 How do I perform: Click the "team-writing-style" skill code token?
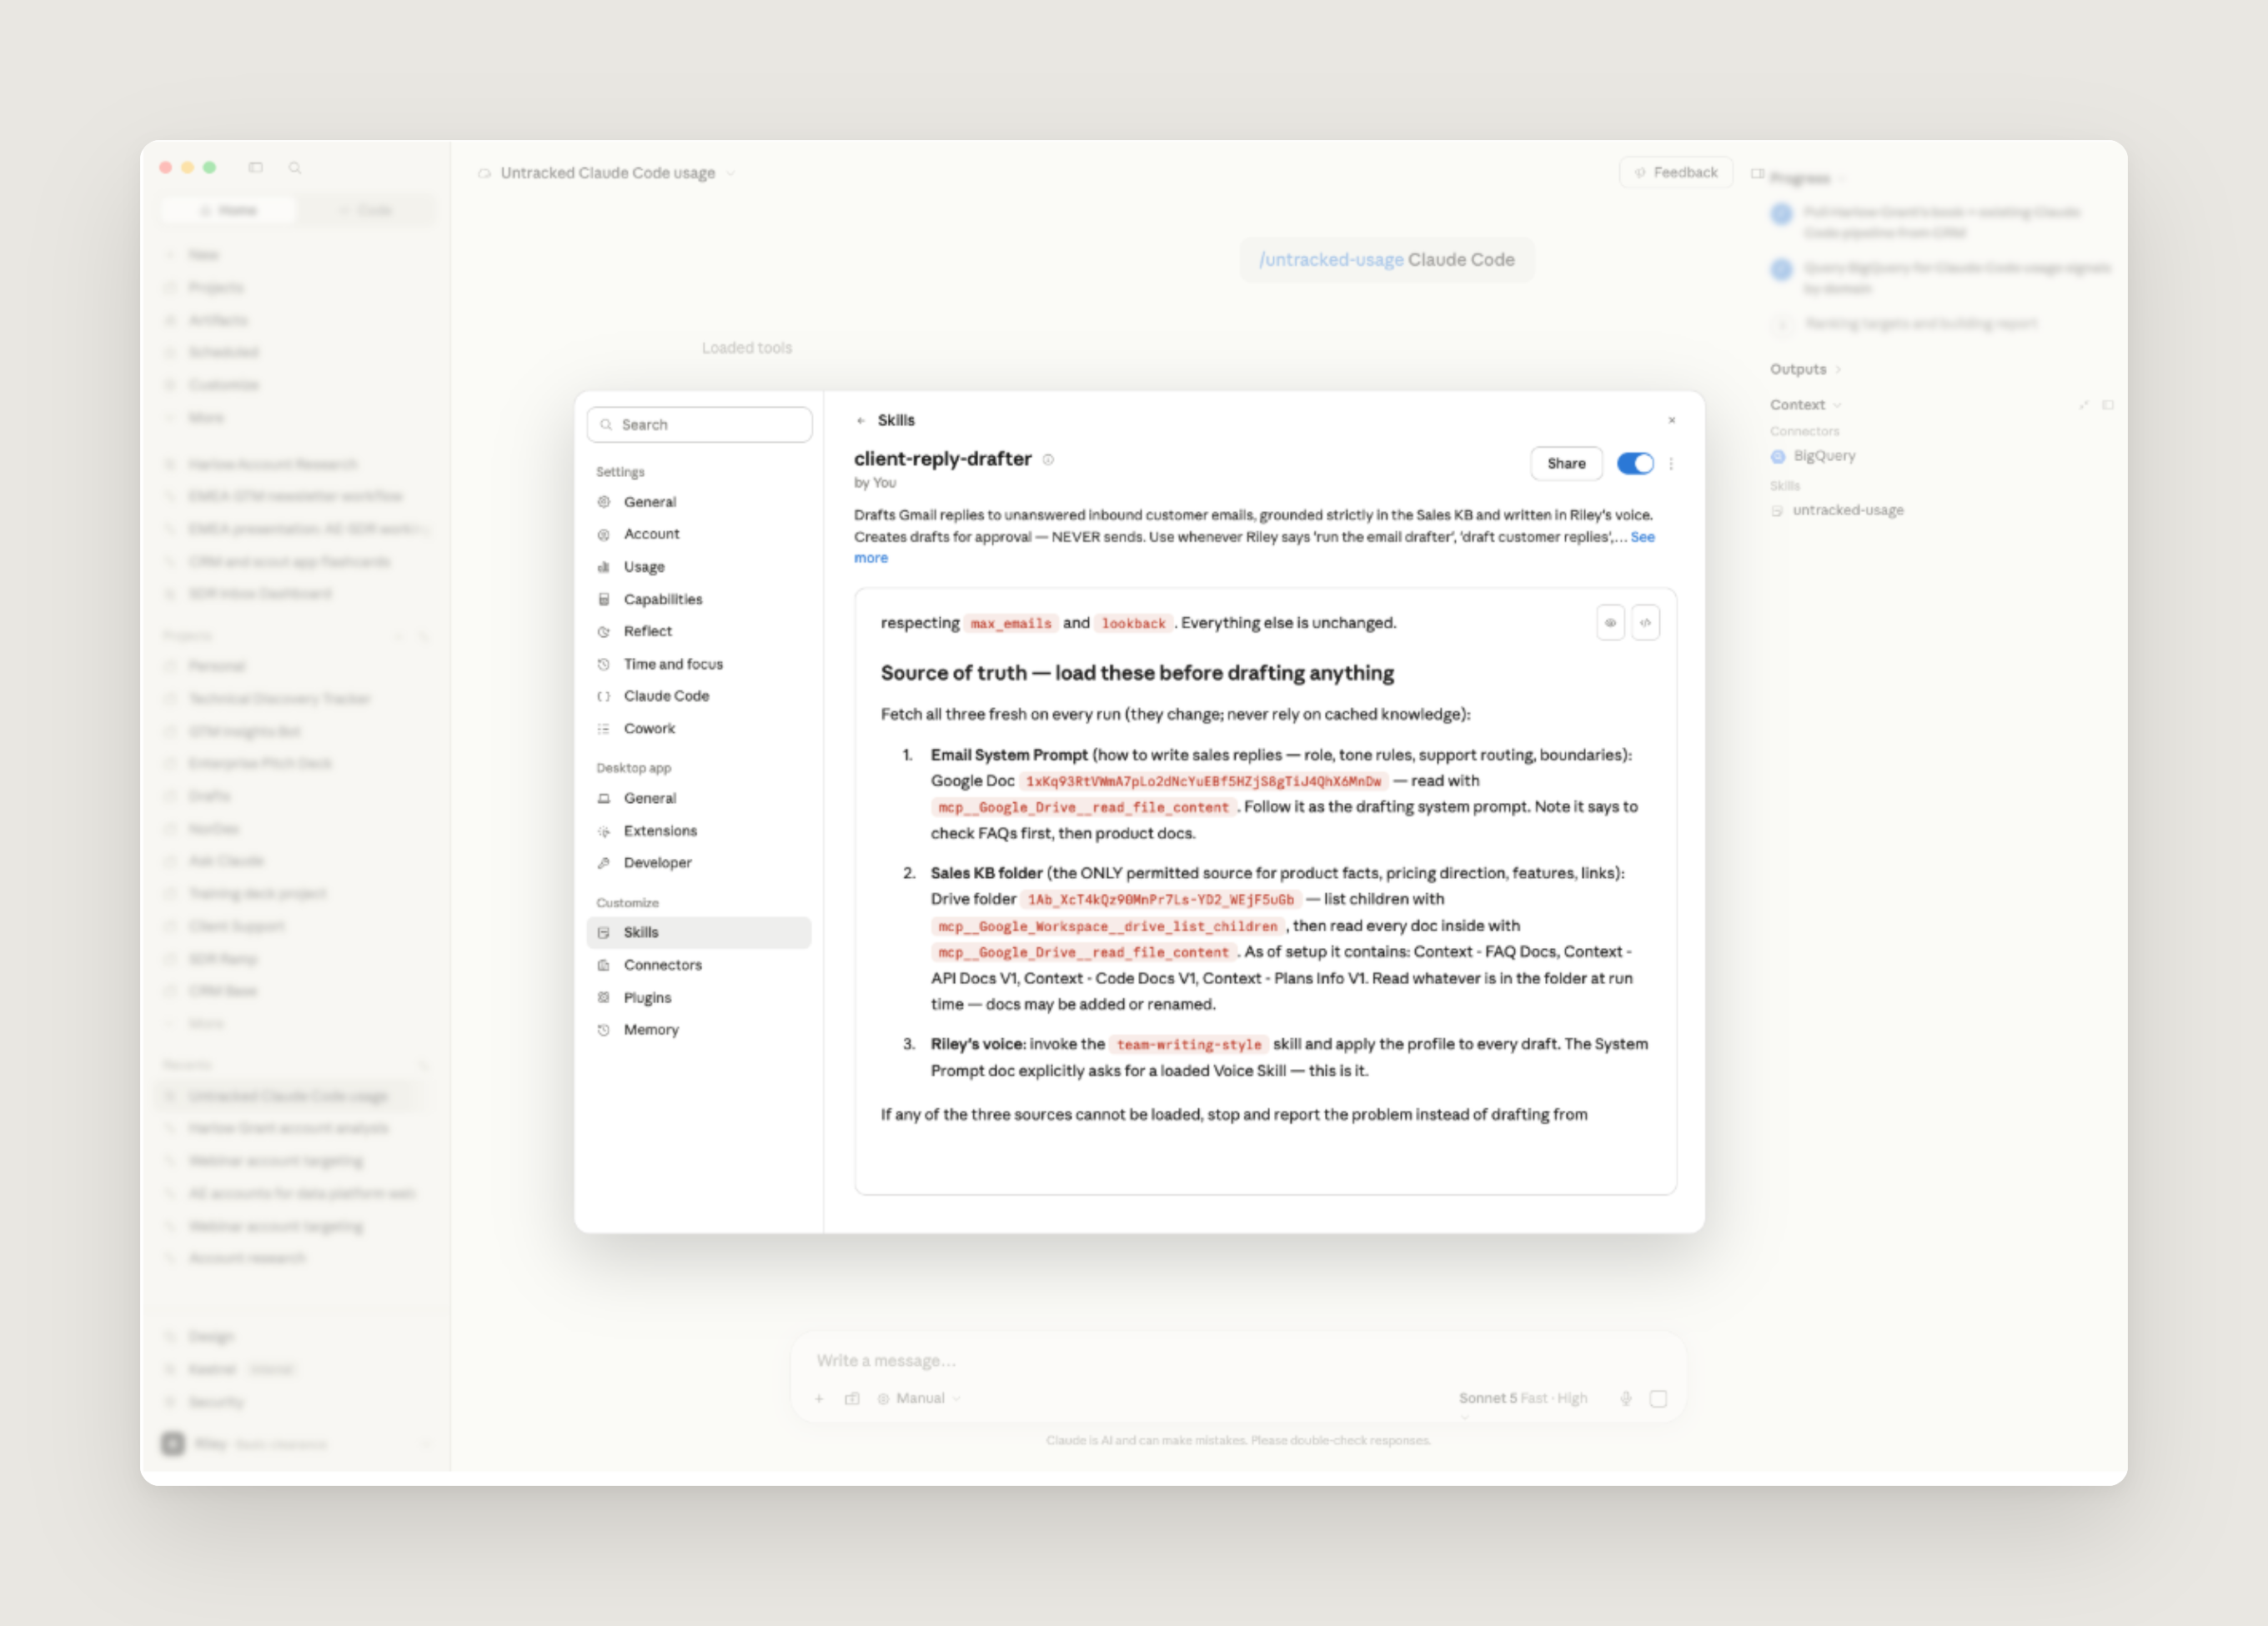click(1189, 1045)
